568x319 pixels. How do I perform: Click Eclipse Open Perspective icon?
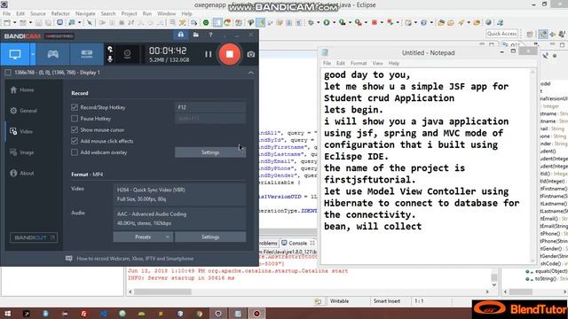(x=530, y=34)
